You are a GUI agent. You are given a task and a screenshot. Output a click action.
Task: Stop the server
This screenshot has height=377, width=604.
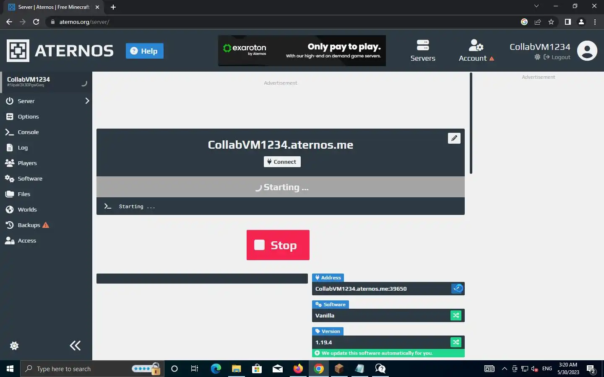click(278, 245)
